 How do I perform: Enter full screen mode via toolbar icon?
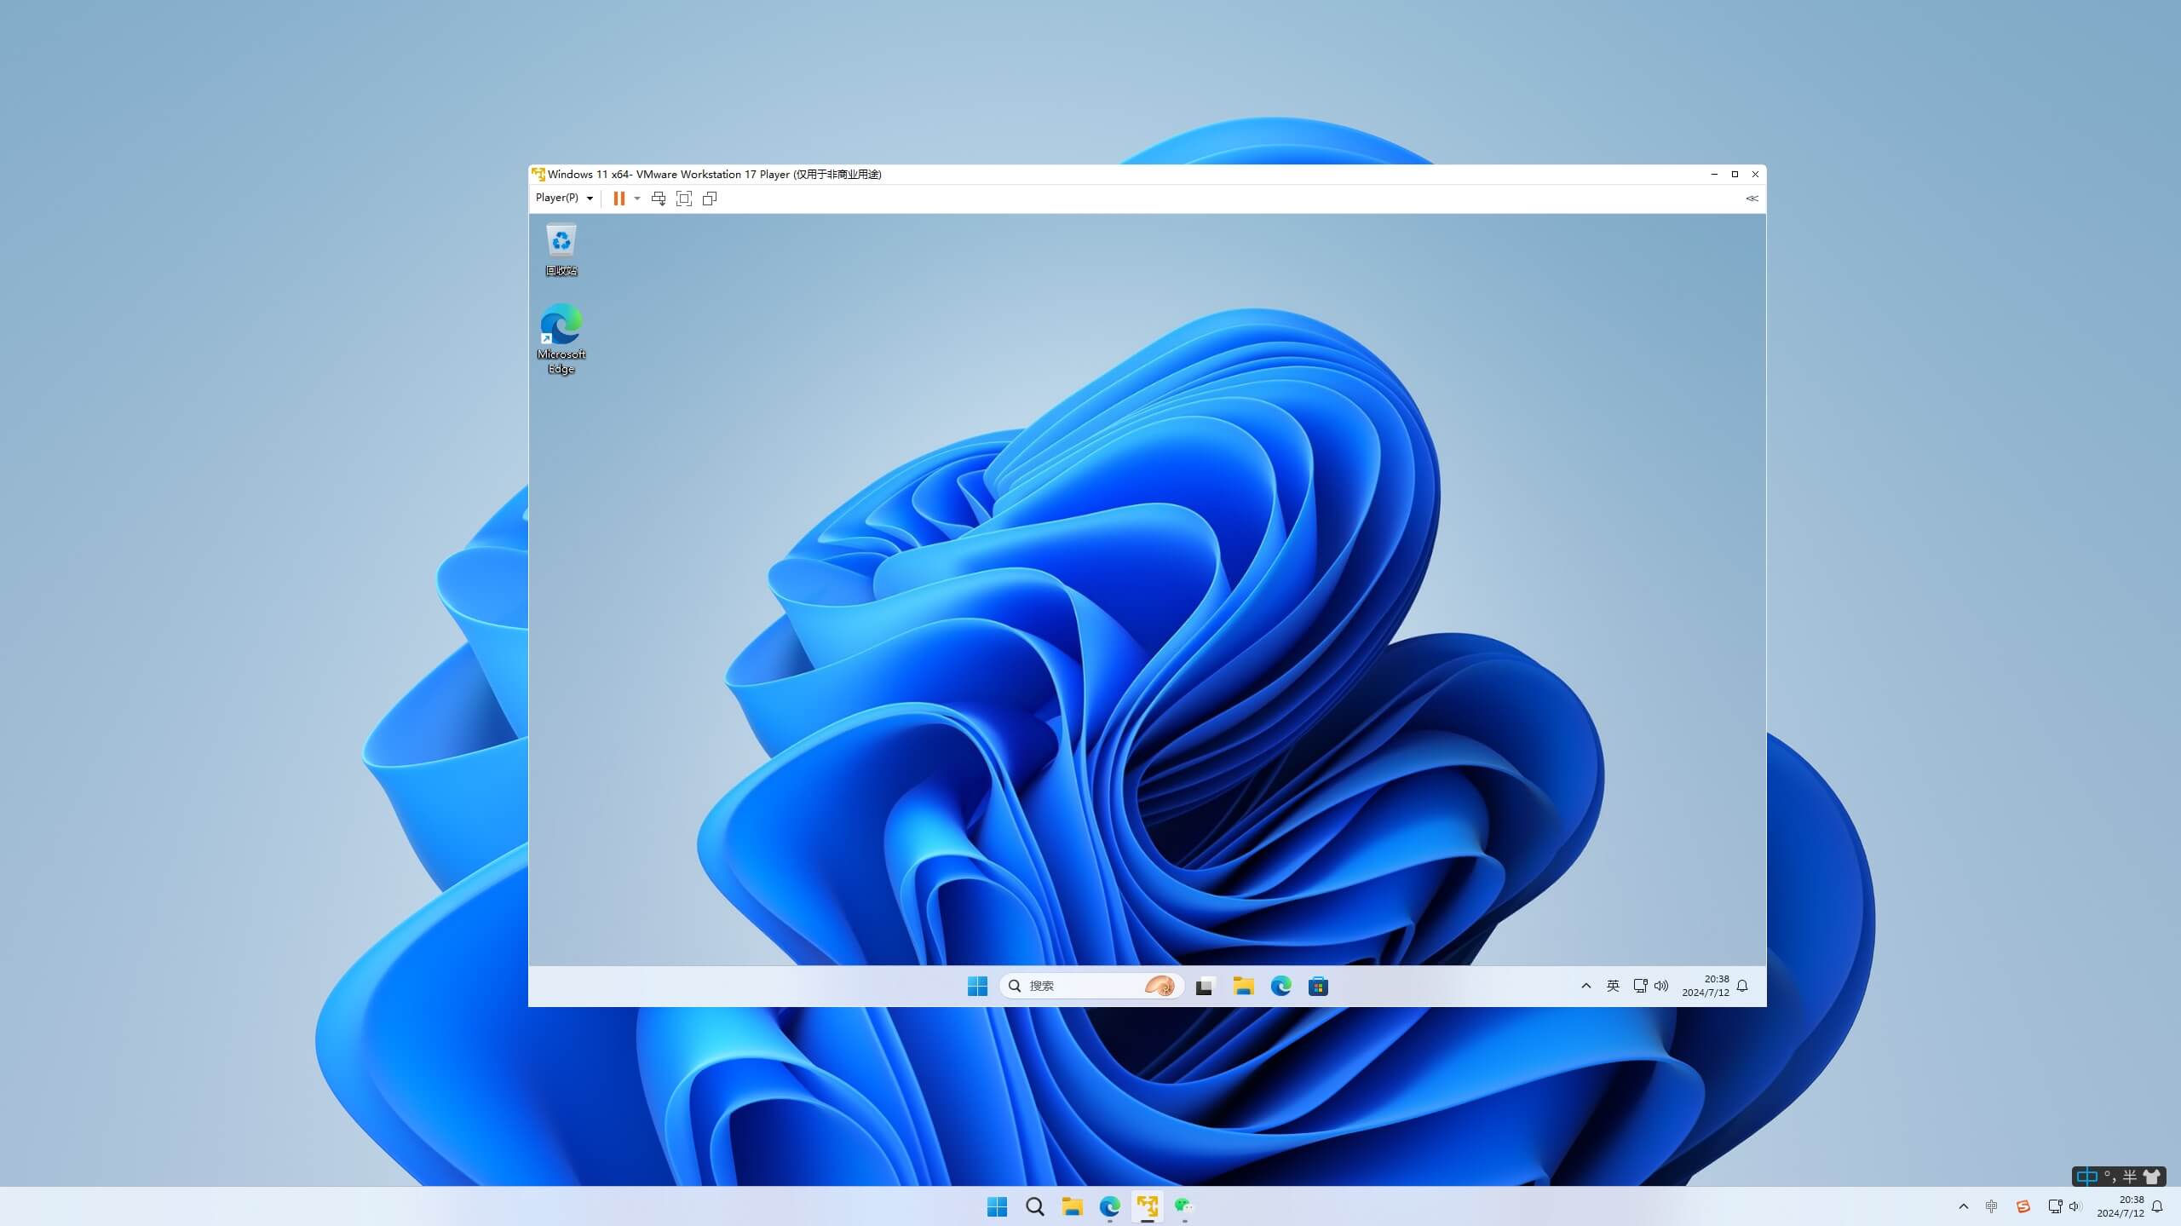(x=683, y=199)
